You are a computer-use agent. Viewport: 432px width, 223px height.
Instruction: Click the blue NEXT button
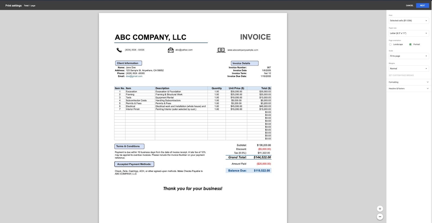(x=422, y=5)
